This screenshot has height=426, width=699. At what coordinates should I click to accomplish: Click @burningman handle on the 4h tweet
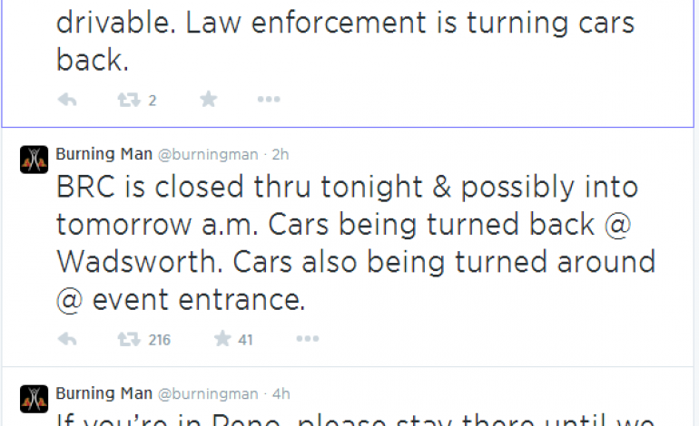(x=208, y=393)
